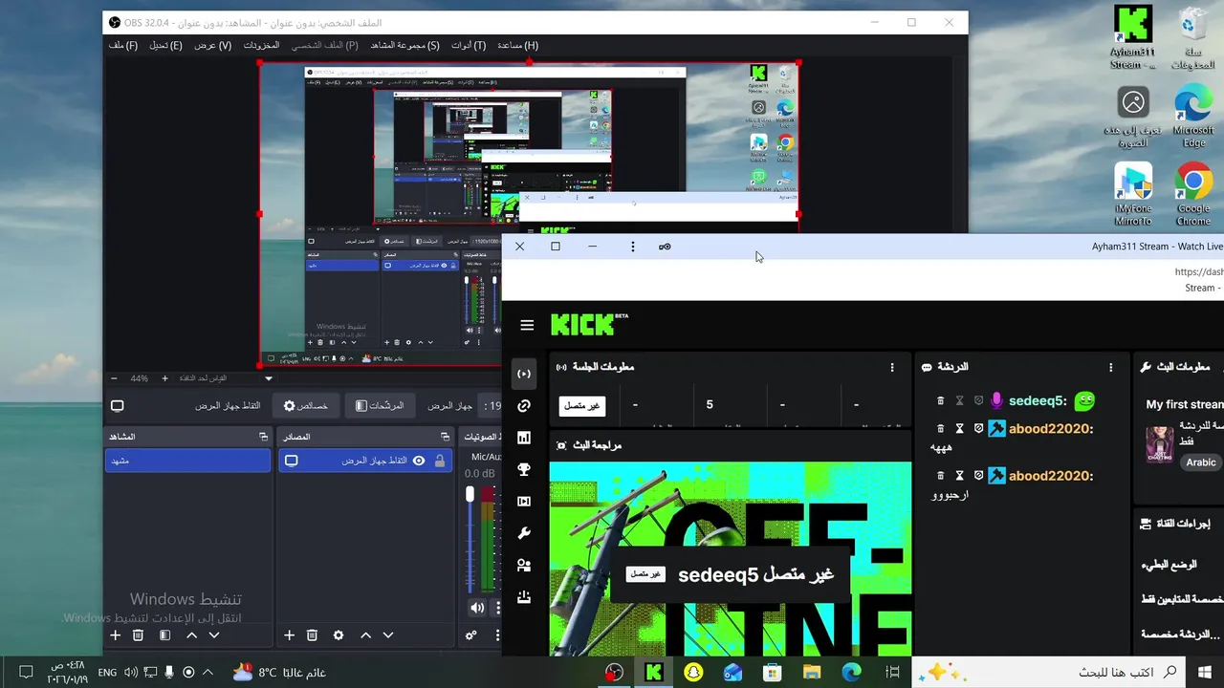This screenshot has width=1224, height=688.
Task: Click the Arabic language tag
Action: 1202,462
